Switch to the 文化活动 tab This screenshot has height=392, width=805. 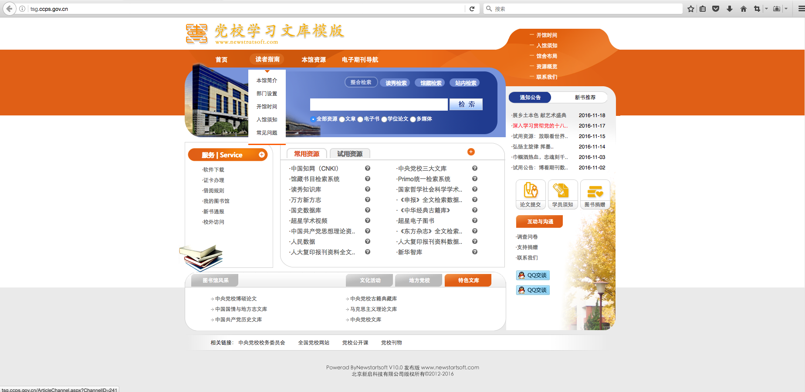(370, 280)
